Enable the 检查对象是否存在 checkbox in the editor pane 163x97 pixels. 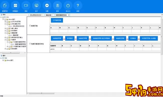(x=30, y=44)
